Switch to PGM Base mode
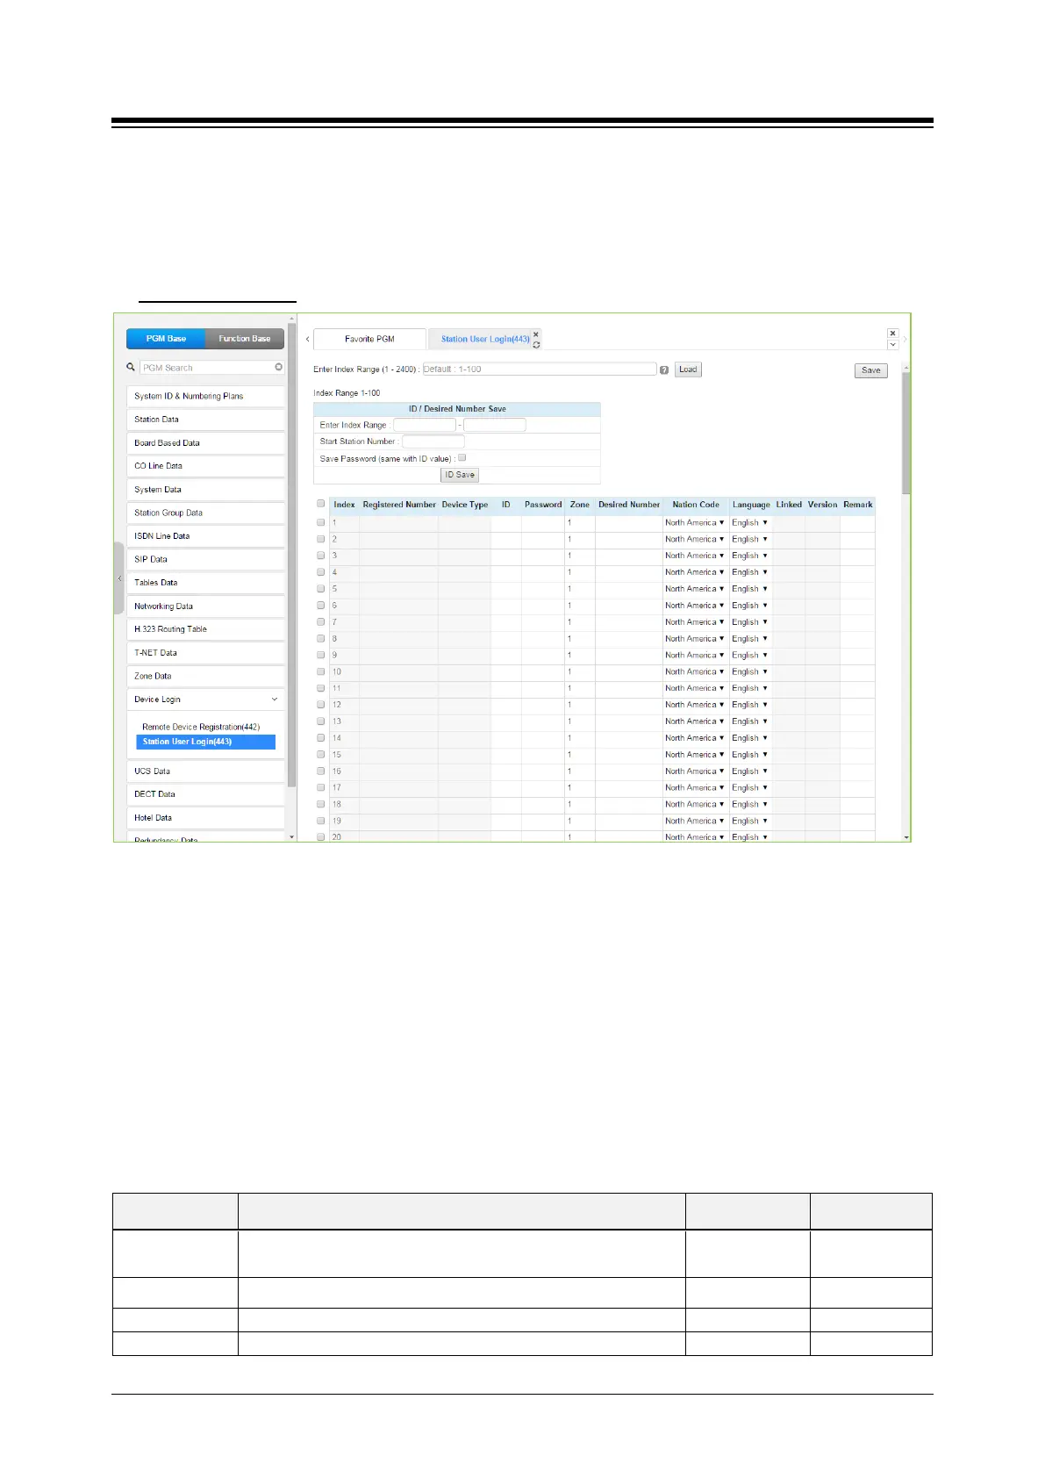The height and width of the screenshot is (1478, 1045). pyautogui.click(x=166, y=339)
